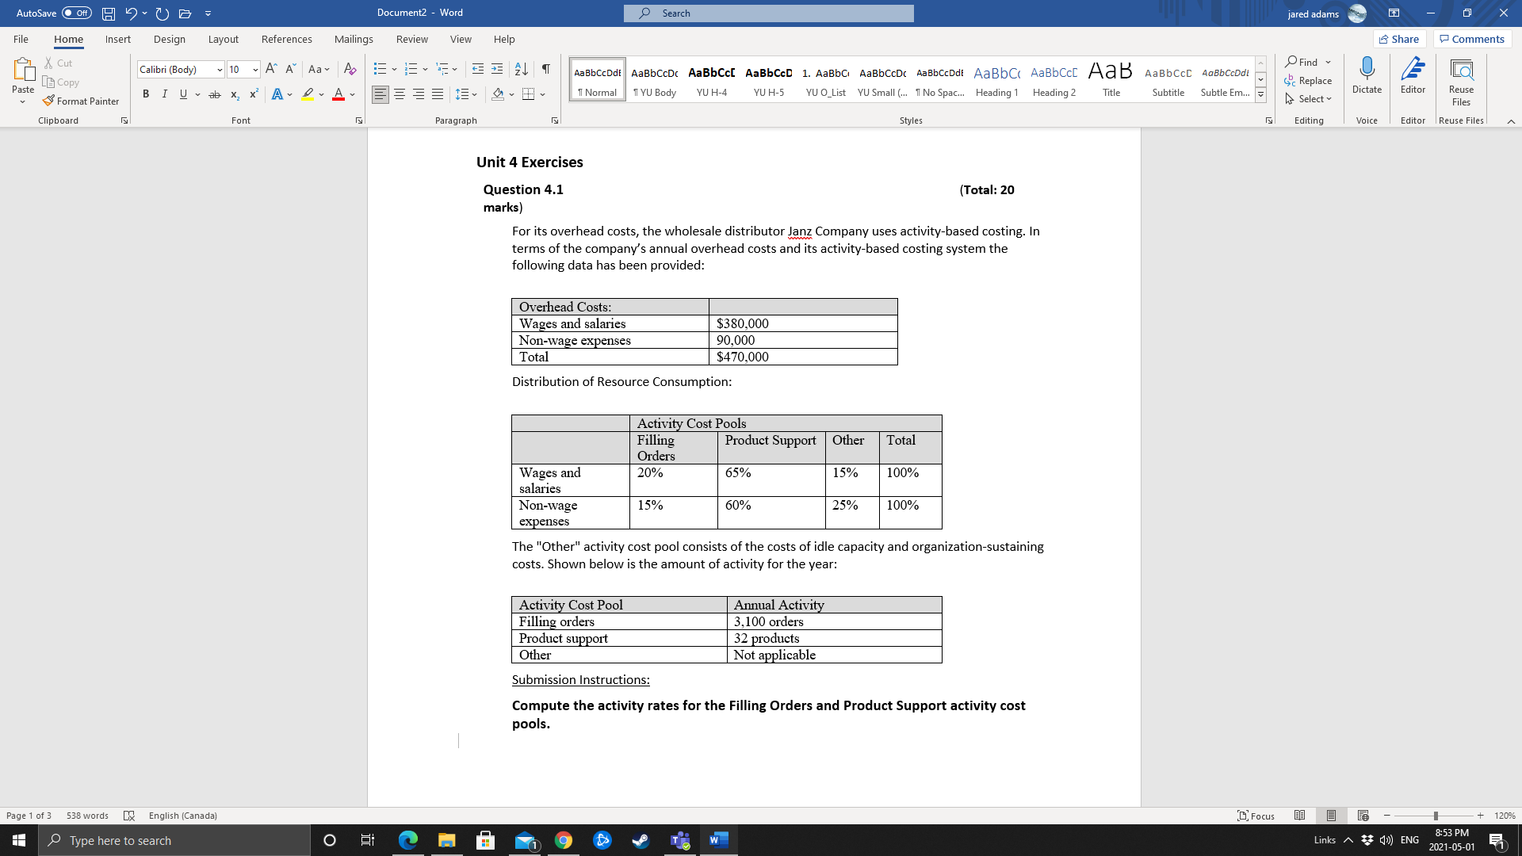Click the Clear All Formatting icon
The height and width of the screenshot is (856, 1522).
pyautogui.click(x=350, y=69)
